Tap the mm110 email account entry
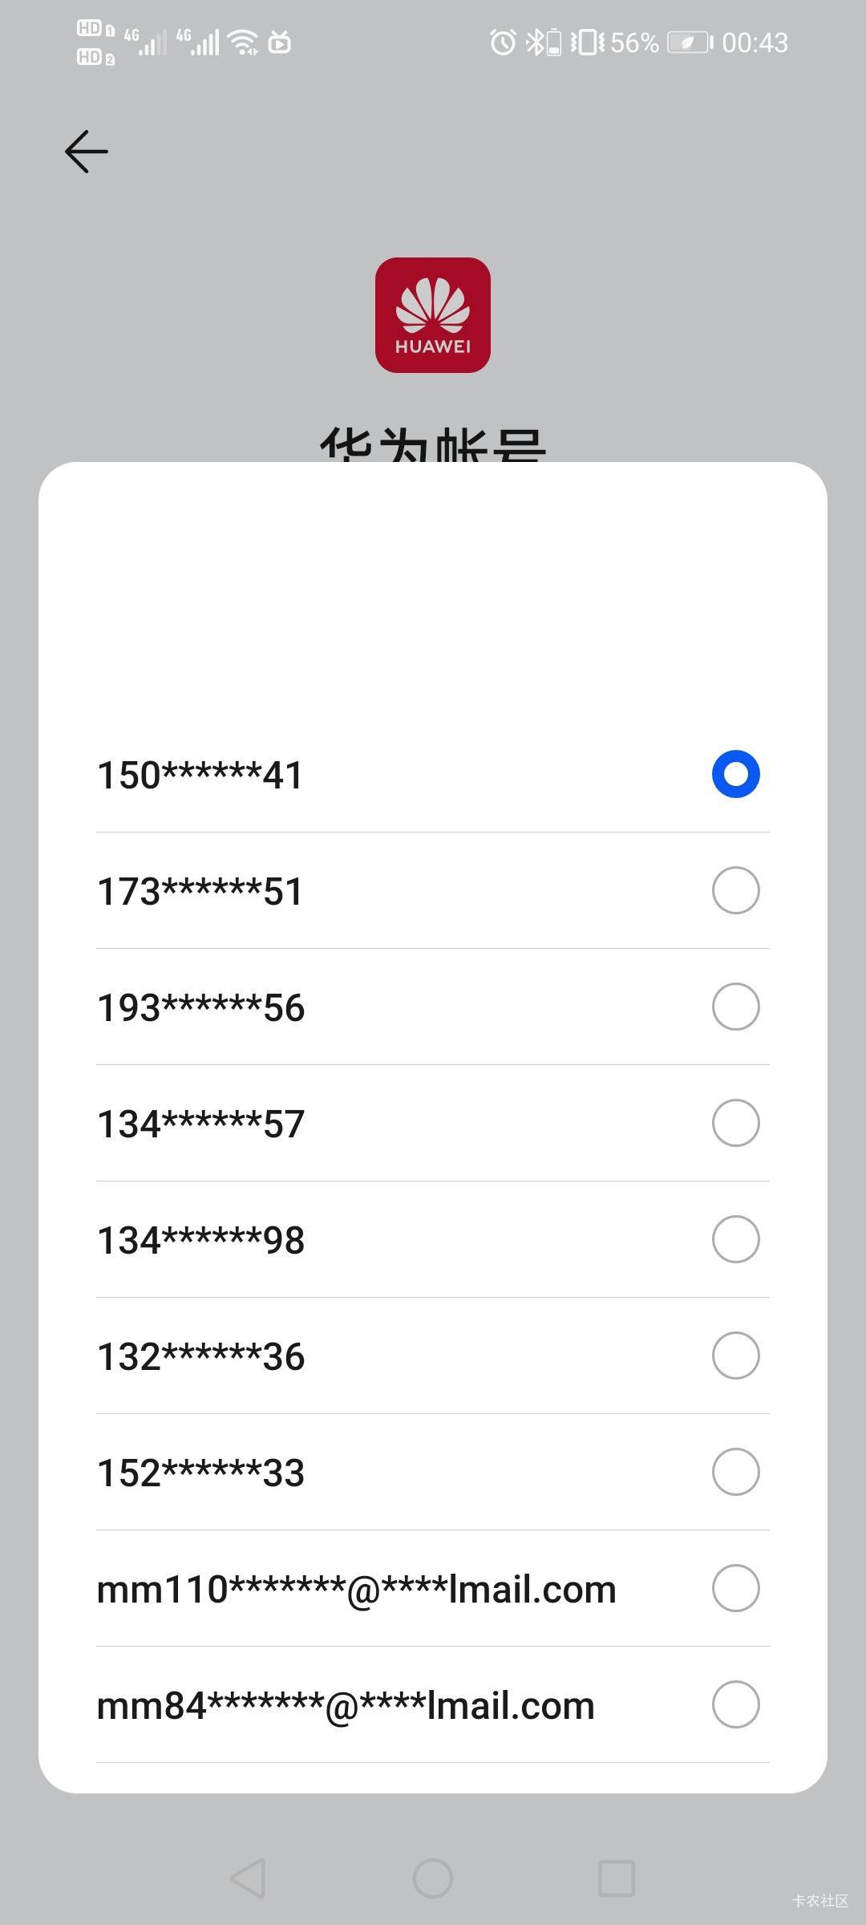The height and width of the screenshot is (1925, 866). coord(356,1589)
